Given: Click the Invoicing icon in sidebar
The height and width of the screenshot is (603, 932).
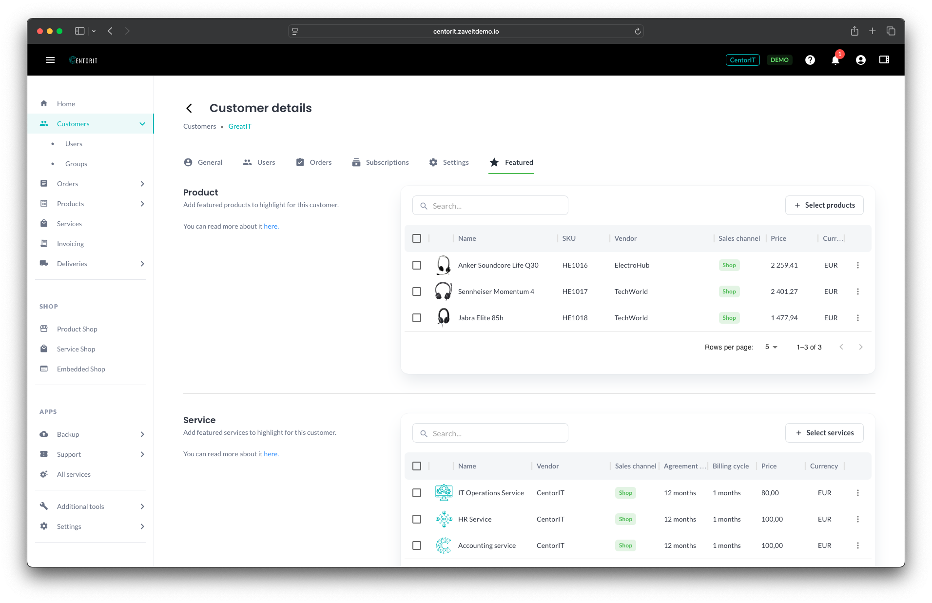Looking at the screenshot, I should click(44, 243).
